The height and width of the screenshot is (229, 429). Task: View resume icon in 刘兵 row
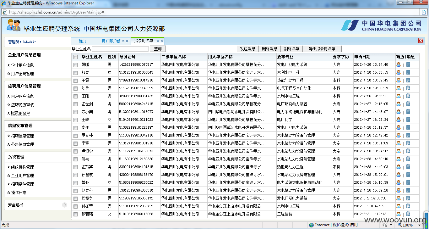(399, 88)
